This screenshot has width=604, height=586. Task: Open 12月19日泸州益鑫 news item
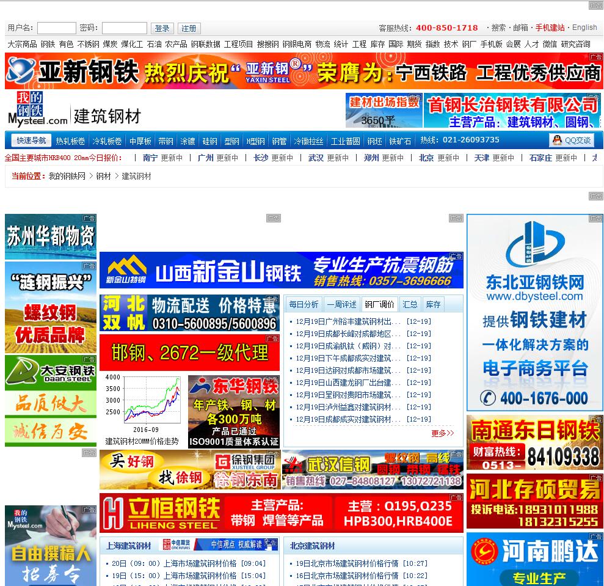pyautogui.click(x=348, y=407)
